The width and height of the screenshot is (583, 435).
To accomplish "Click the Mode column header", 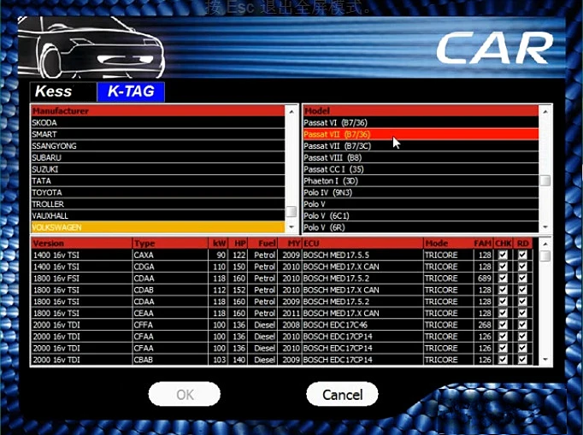I will click(448, 244).
